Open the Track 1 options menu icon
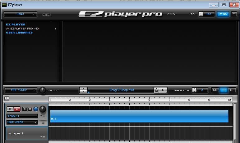The height and width of the screenshot is (143, 240). coord(43,116)
